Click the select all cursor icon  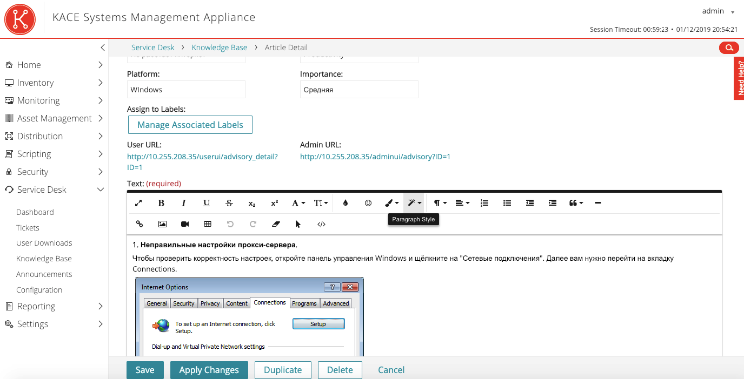point(298,224)
